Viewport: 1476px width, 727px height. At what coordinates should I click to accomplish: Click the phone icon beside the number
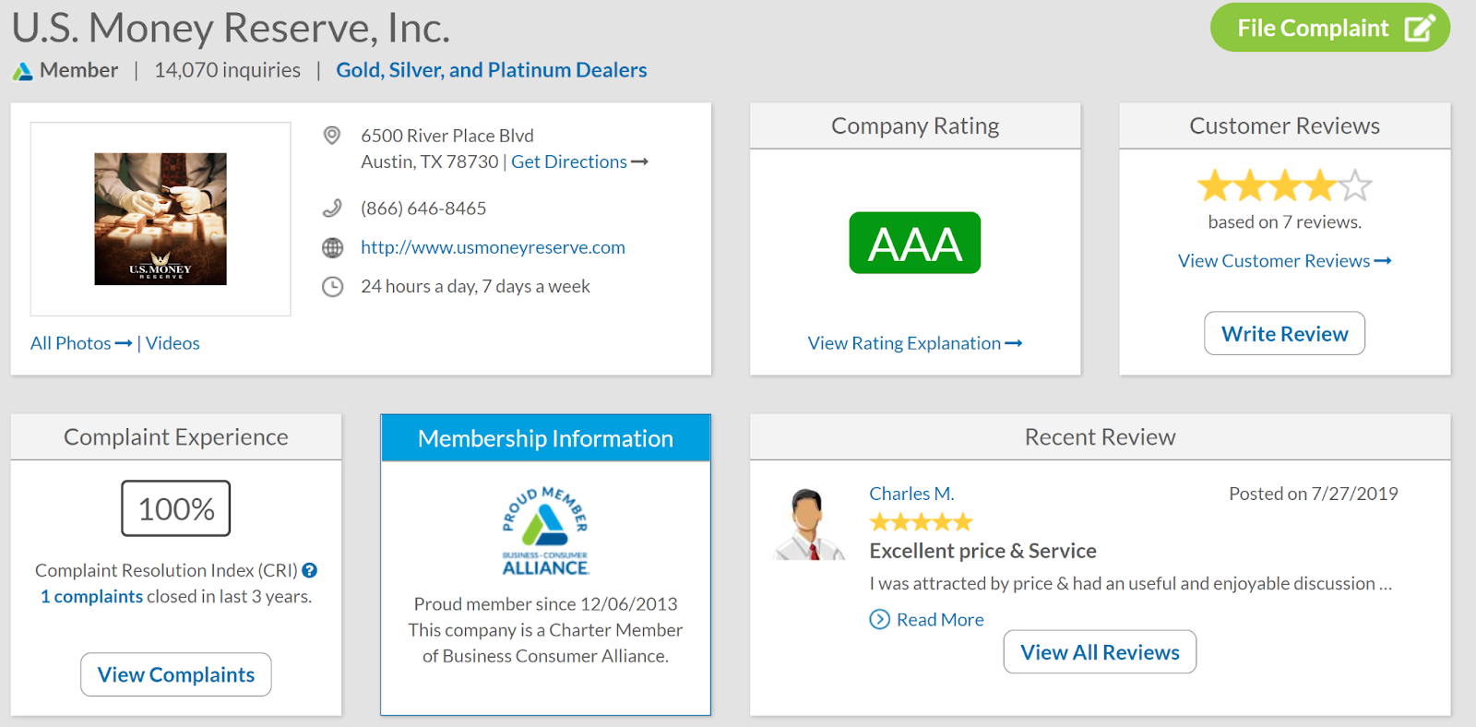point(332,209)
